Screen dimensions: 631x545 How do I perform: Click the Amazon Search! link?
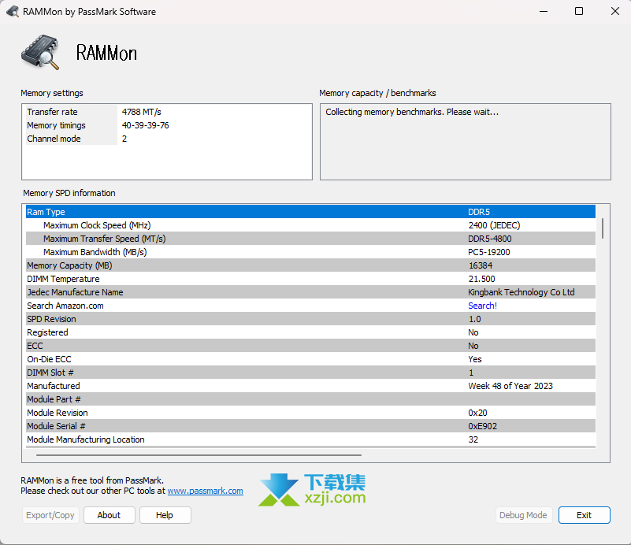(x=482, y=306)
